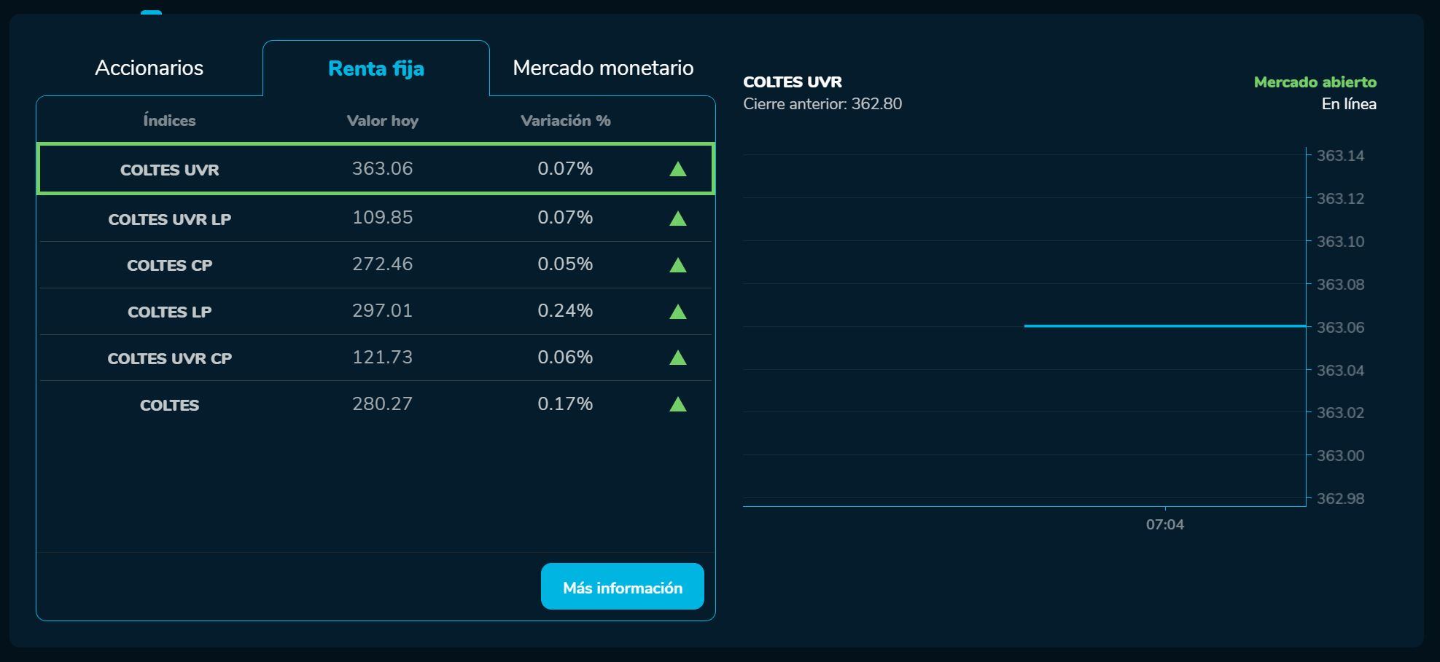Click the Variación % column header

pos(564,119)
